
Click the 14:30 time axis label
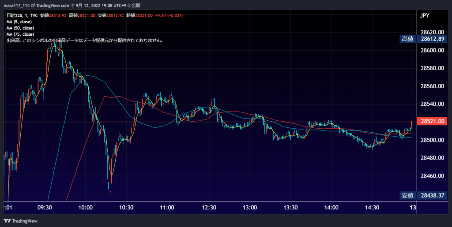coord(372,208)
